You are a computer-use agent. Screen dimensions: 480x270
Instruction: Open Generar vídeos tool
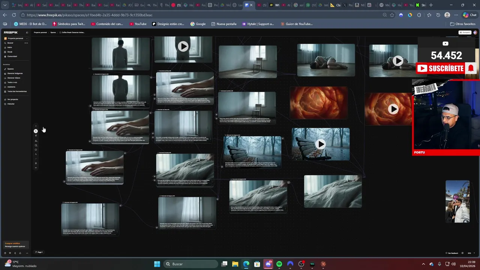coord(14,78)
